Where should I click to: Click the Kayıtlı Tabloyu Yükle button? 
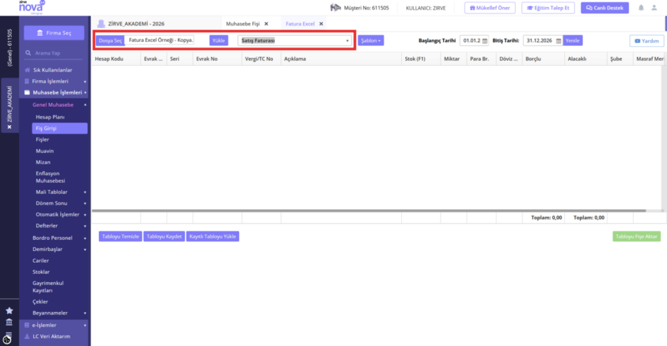(213, 237)
